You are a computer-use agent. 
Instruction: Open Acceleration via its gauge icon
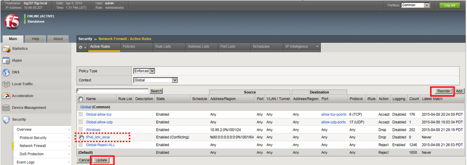point(6,96)
